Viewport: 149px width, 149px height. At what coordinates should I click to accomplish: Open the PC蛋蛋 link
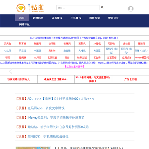37,50
